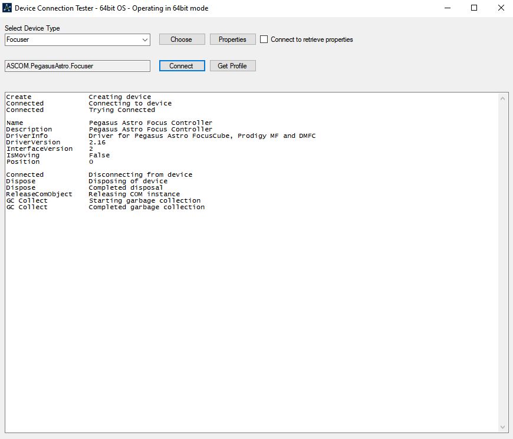Image resolution: width=513 pixels, height=439 pixels.
Task: Click the 'Disconnecting from device' log line
Action: click(140, 174)
